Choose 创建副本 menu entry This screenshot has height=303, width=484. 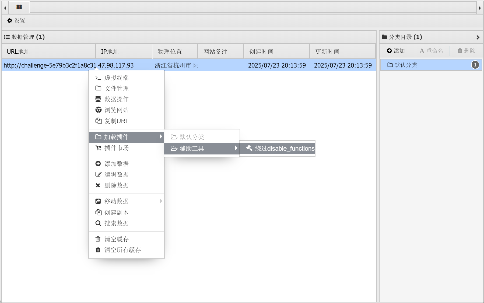pos(127,213)
